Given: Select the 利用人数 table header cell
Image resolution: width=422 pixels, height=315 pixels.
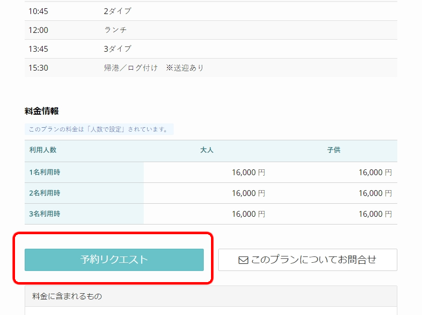Looking at the screenshot, I should [x=43, y=150].
